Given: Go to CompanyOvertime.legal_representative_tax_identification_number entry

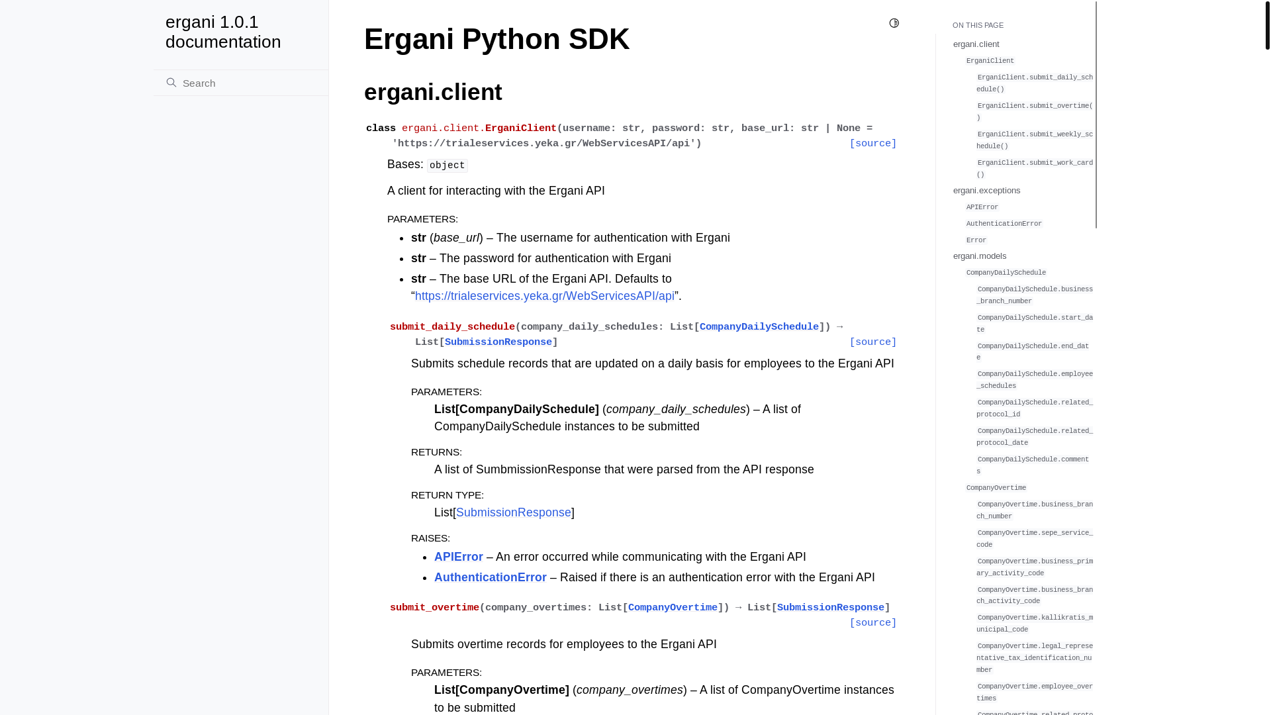Looking at the screenshot, I should click(x=1035, y=658).
